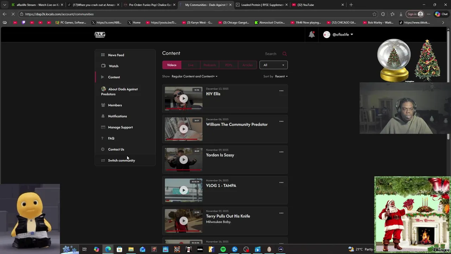The height and width of the screenshot is (254, 451).
Task: Stop loading the page
Action: 13,14
